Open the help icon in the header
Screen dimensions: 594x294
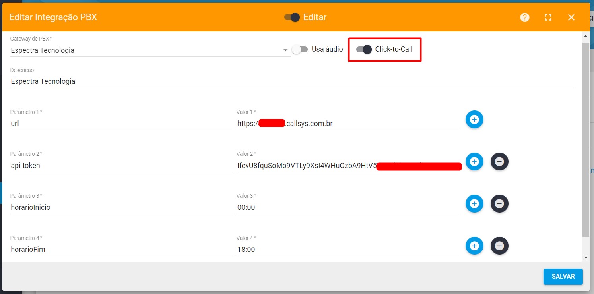tap(524, 17)
